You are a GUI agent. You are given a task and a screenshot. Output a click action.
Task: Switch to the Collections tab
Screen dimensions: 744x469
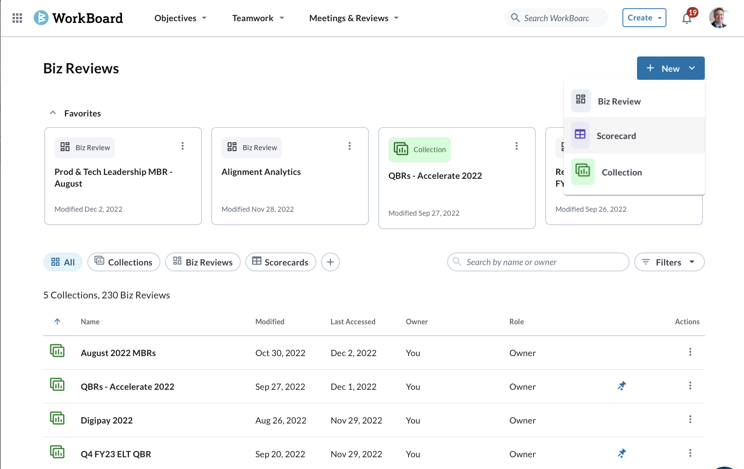[x=124, y=262]
